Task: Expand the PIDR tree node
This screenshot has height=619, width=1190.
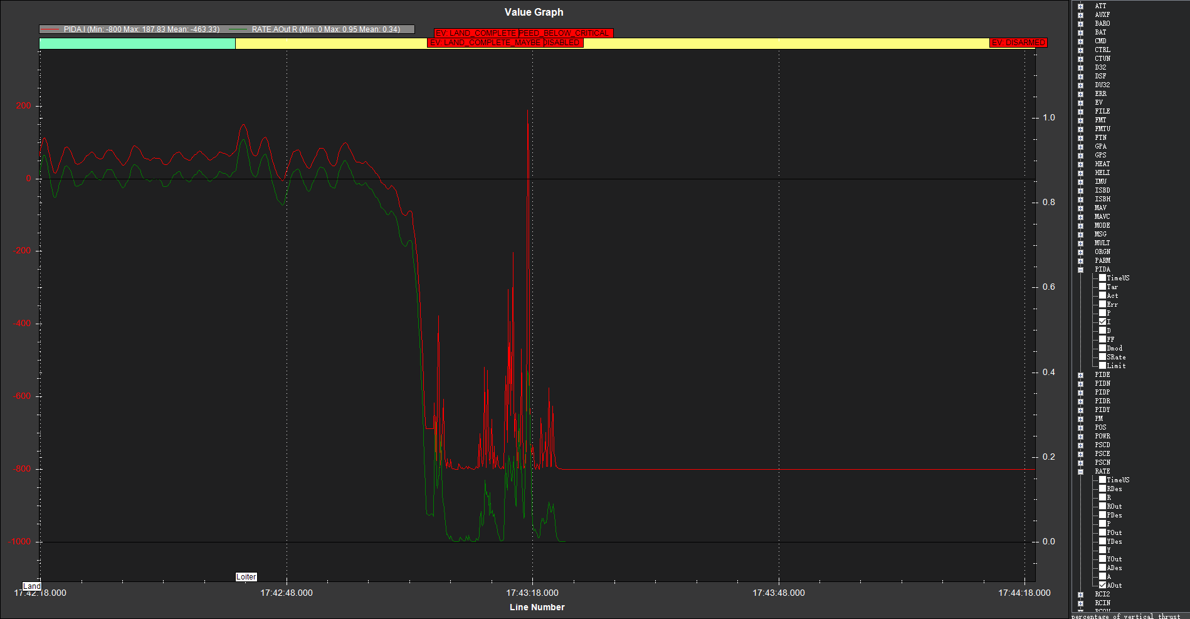Action: point(1080,401)
